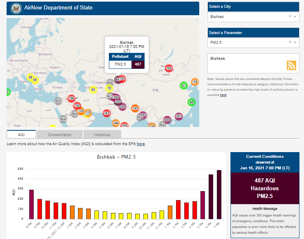The image size is (304, 239).
Task: Expand the Select a City dropdown arrow
Action: tap(295, 17)
